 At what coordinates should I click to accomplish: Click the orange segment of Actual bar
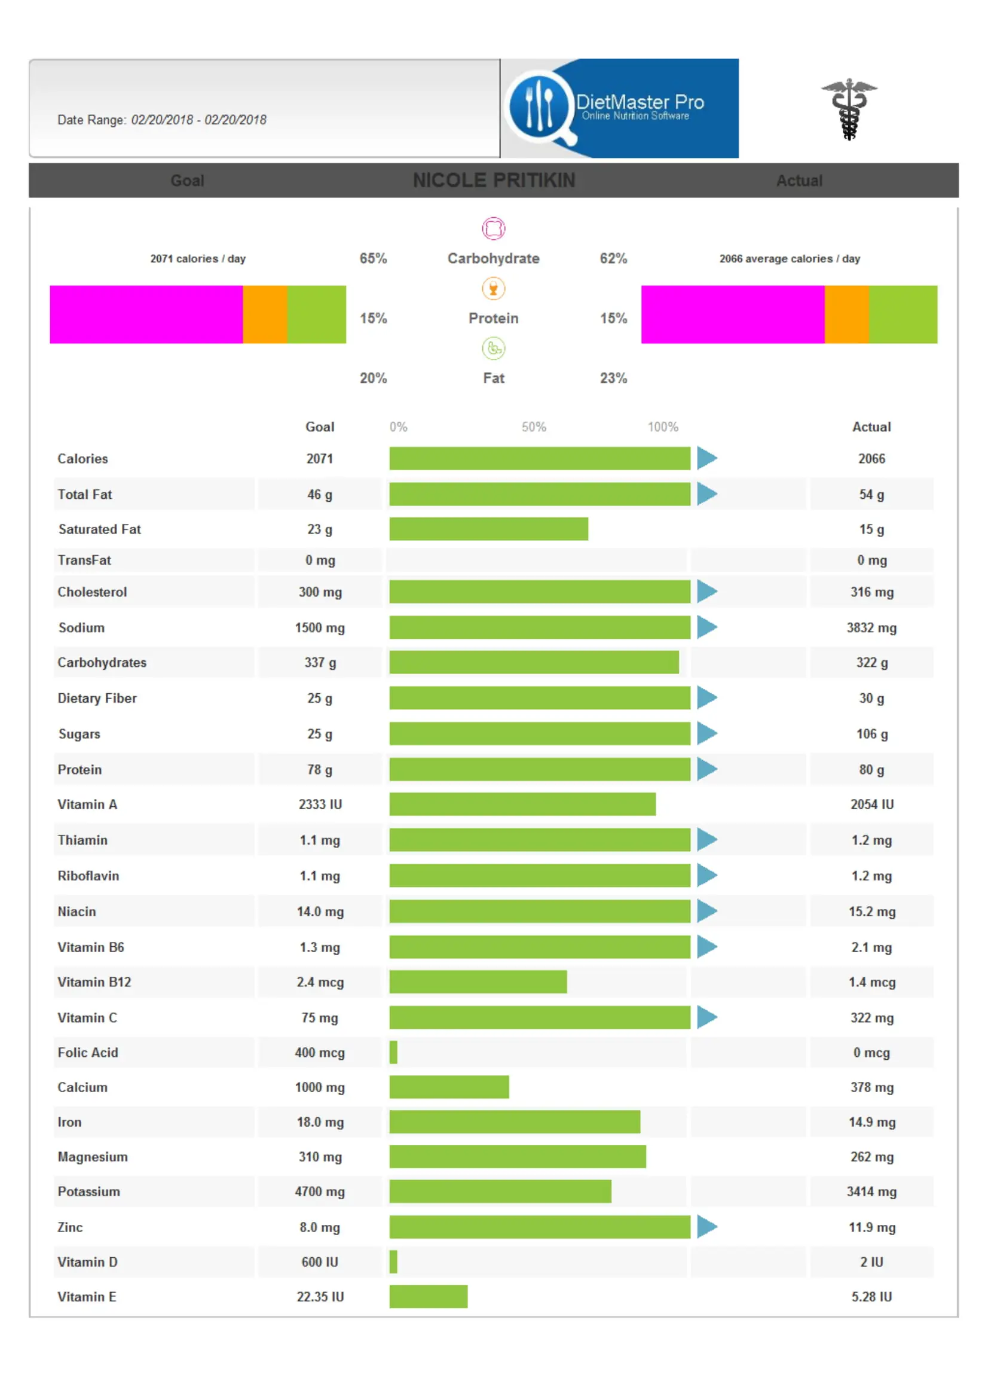pos(846,315)
